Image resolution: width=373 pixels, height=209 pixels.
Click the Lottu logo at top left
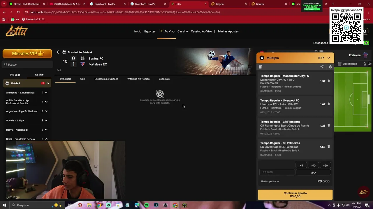pyautogui.click(x=17, y=31)
